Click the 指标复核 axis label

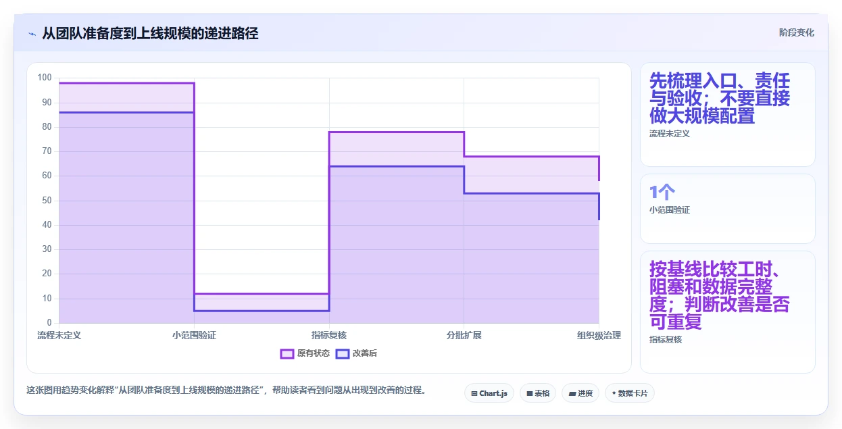tap(329, 335)
